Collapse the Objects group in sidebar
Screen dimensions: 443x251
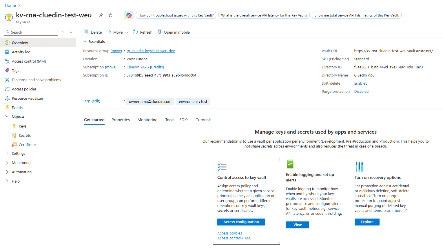point(7,116)
